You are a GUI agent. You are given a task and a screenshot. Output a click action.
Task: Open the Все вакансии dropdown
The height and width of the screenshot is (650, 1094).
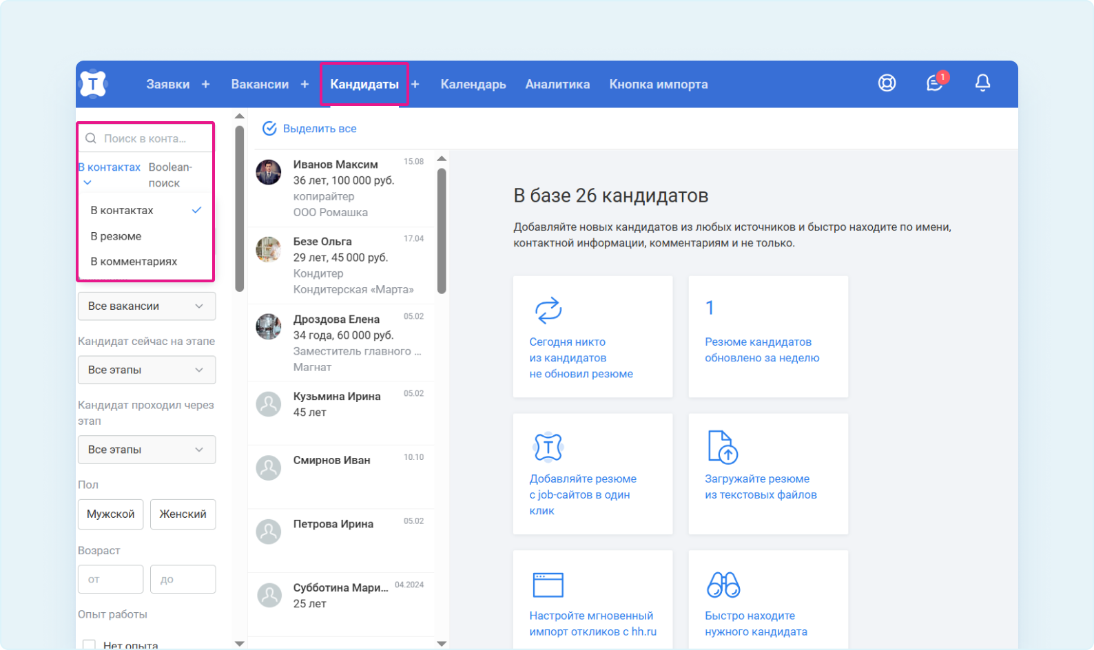(x=146, y=306)
